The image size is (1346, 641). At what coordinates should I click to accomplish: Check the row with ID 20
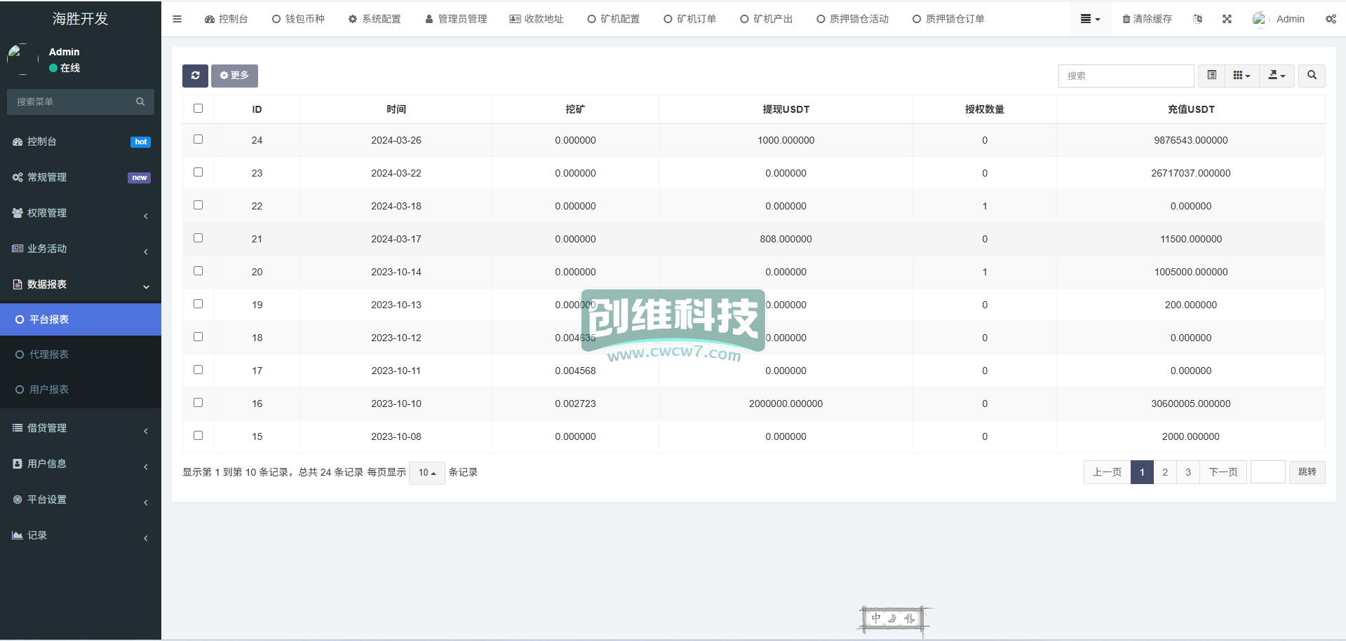point(198,271)
